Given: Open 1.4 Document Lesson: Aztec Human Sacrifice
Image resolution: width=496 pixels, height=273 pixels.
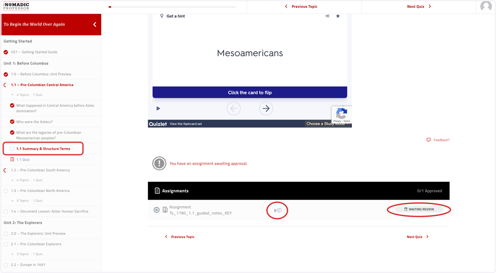Looking at the screenshot, I should (50, 211).
